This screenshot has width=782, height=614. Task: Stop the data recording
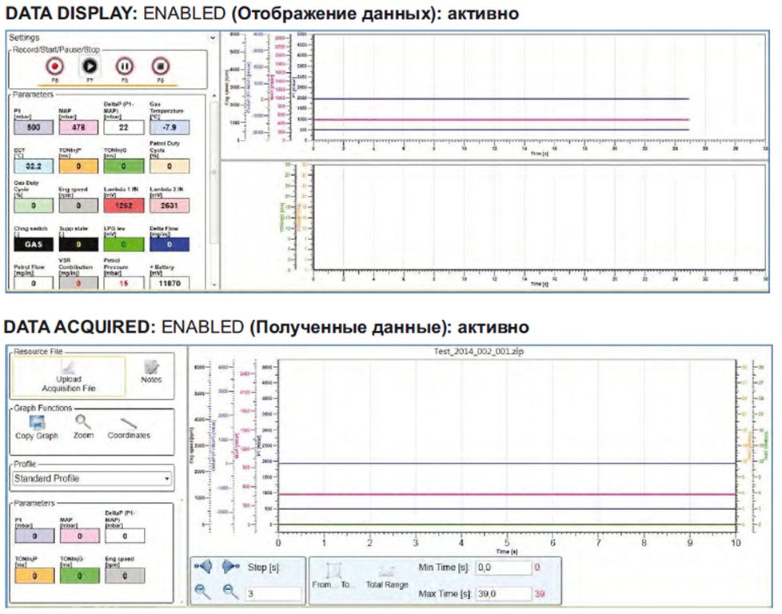(x=161, y=66)
